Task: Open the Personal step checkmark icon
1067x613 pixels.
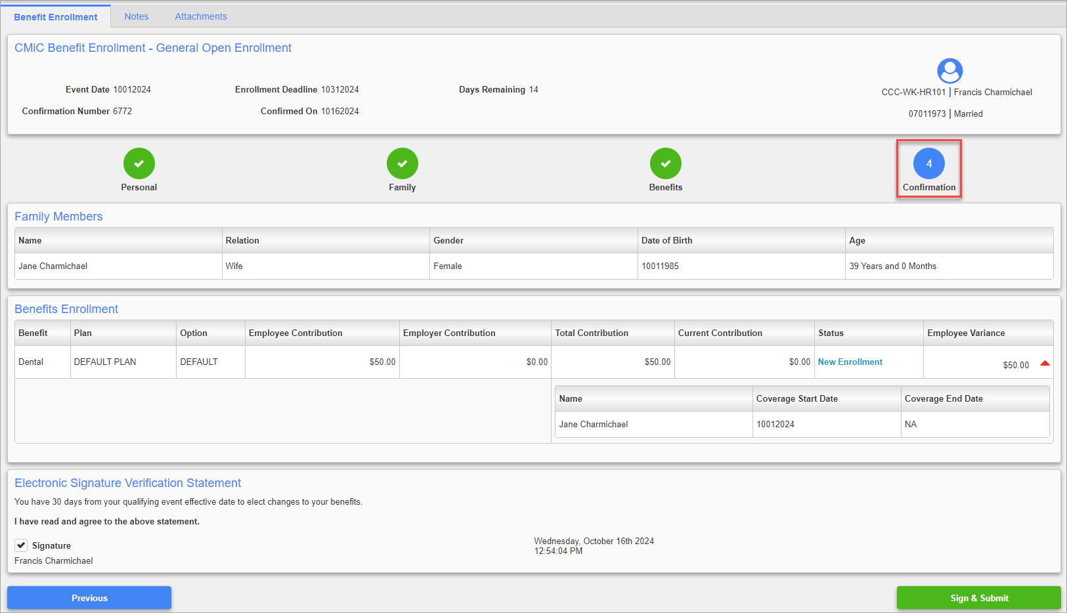Action: 139,163
